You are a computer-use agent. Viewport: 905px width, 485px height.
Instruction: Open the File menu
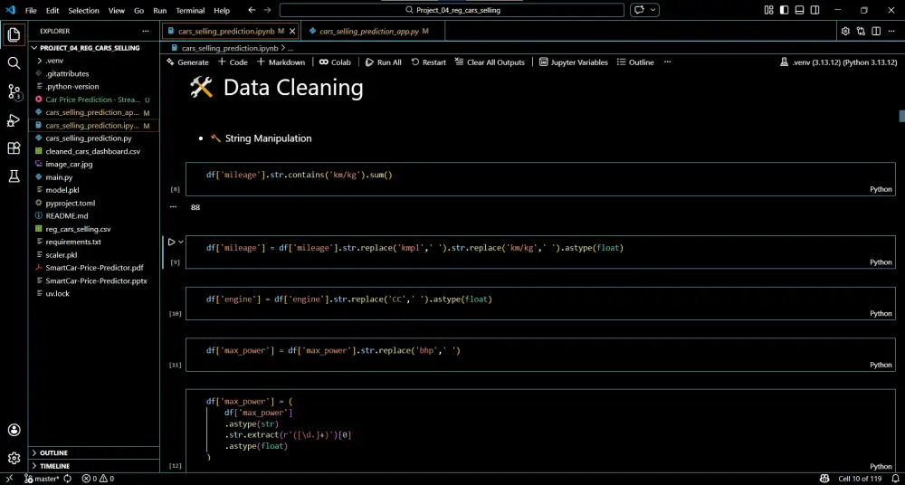click(31, 10)
